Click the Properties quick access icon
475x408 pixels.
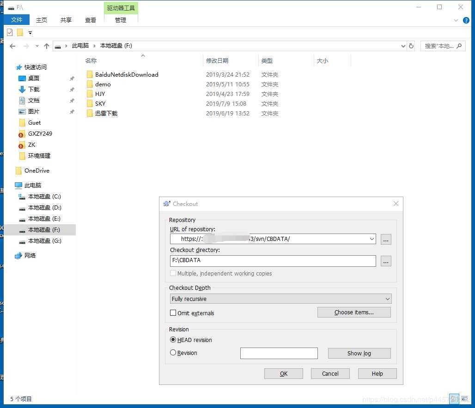10,32
